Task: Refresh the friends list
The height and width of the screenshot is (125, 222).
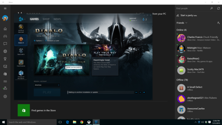Action: point(218,8)
